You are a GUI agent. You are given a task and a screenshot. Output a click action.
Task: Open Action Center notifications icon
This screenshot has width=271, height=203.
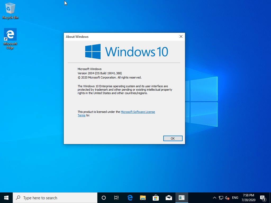[263, 198]
